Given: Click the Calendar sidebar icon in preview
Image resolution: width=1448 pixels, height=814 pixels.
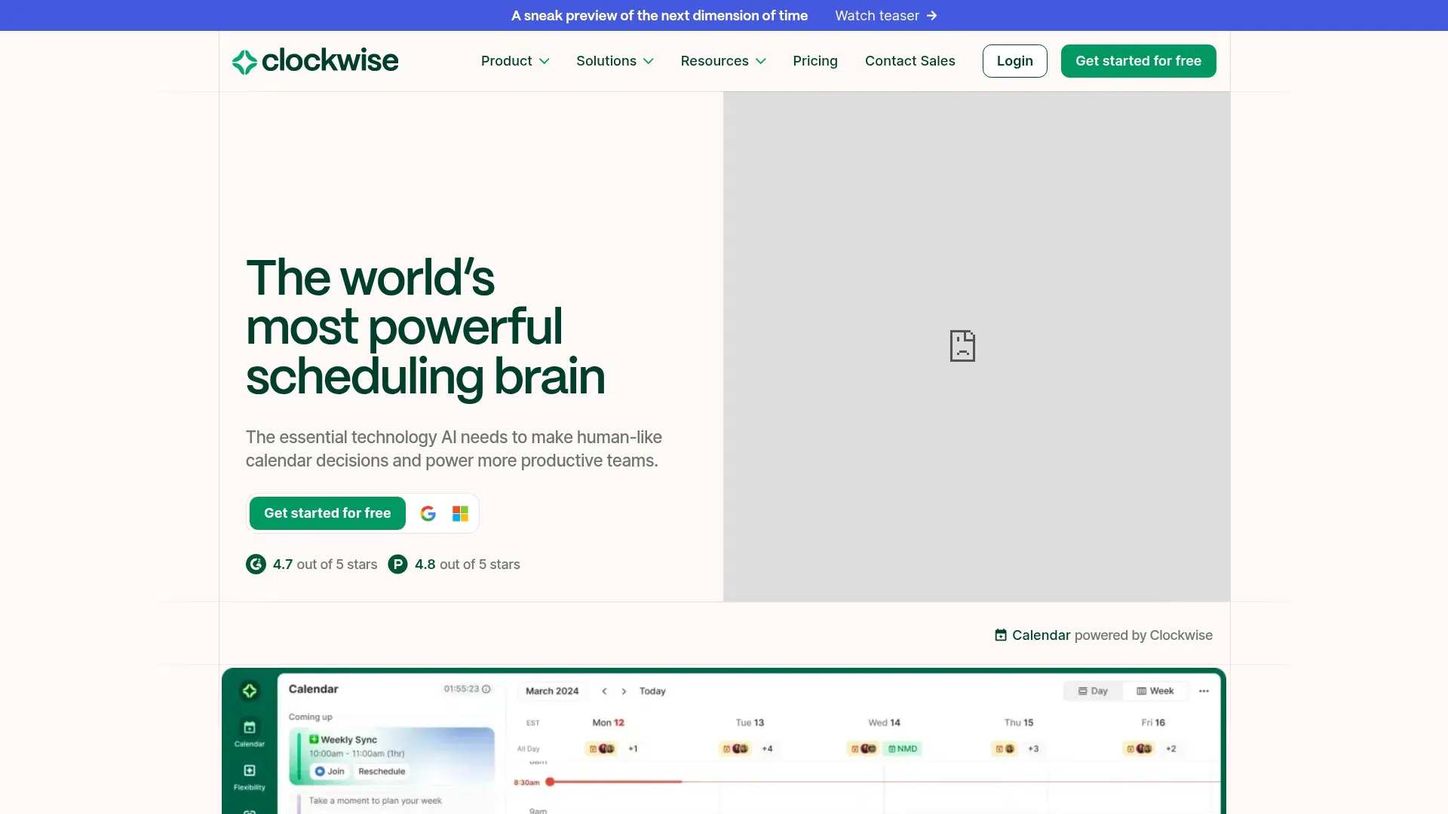Looking at the screenshot, I should coord(249,728).
